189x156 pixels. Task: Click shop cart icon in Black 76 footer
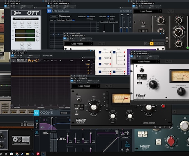pos(155,127)
